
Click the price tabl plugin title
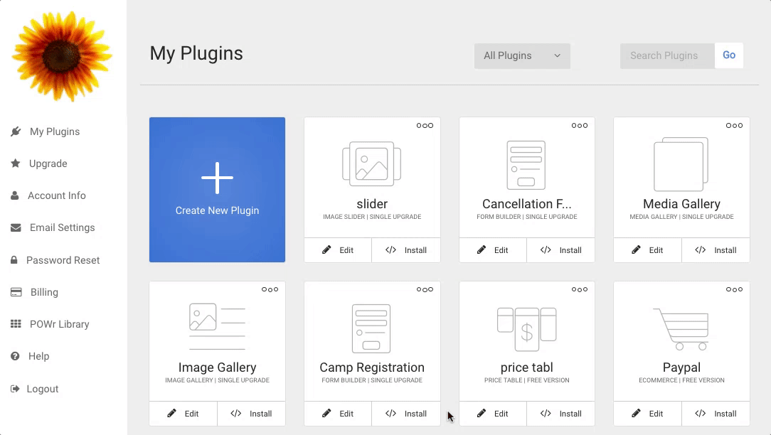click(x=526, y=367)
